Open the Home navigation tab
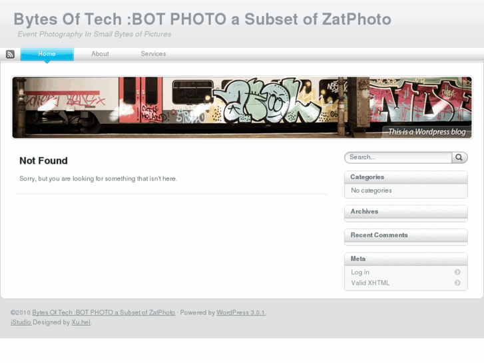Viewport: 484px width, 363px height. [x=47, y=54]
